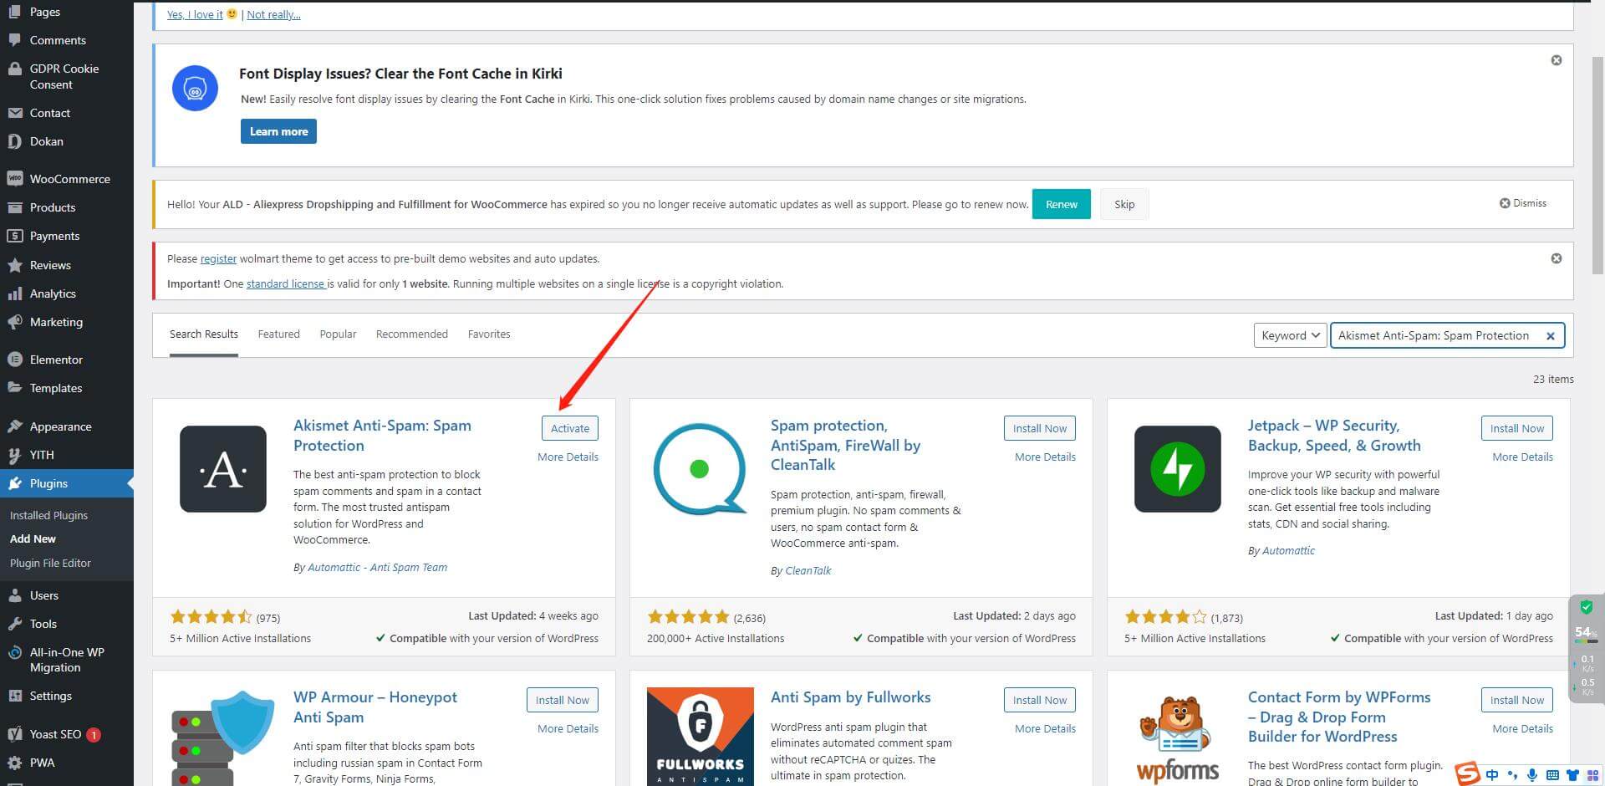Open Analytics bar chart icon
Image resolution: width=1605 pixels, height=786 pixels.
pos(14,293)
